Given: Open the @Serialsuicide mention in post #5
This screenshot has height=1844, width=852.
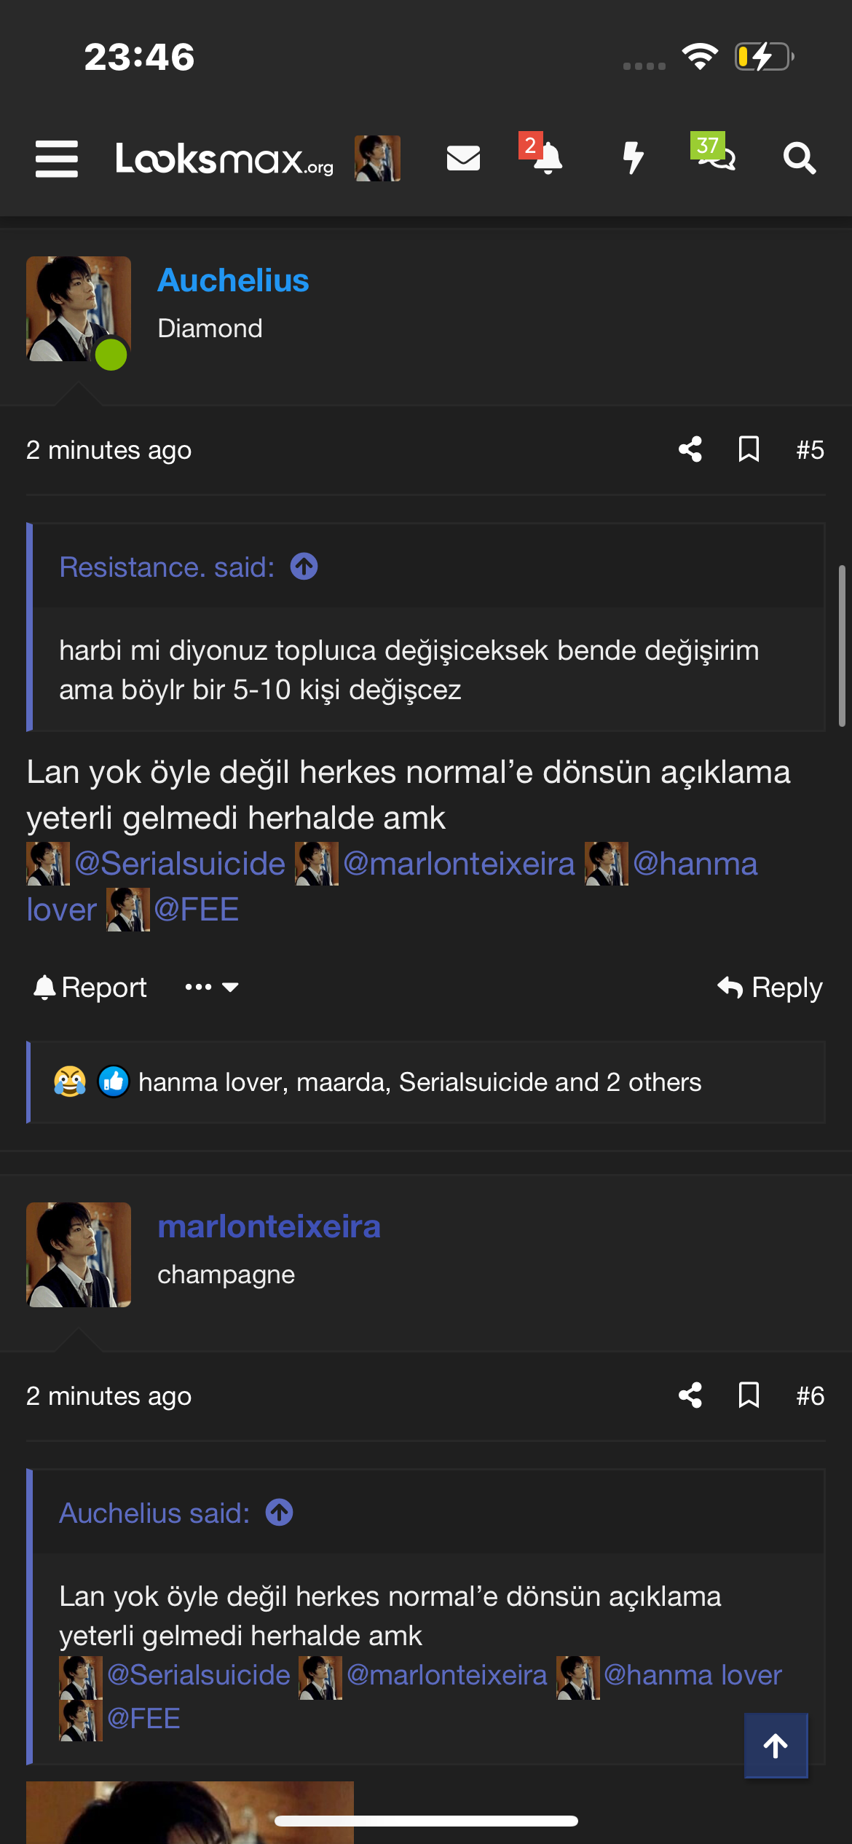Looking at the screenshot, I should [179, 864].
